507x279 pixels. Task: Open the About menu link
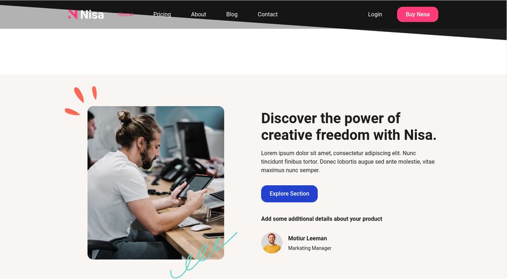[x=198, y=14]
